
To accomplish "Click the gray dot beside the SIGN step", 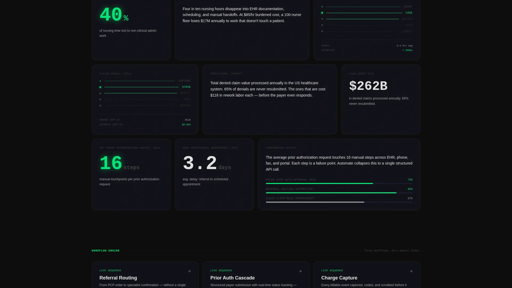I will [x=322, y=25].
